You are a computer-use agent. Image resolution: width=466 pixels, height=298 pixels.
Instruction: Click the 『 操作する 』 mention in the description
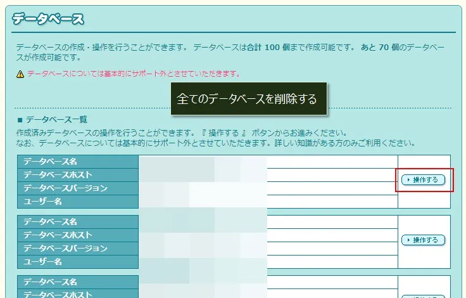click(224, 133)
